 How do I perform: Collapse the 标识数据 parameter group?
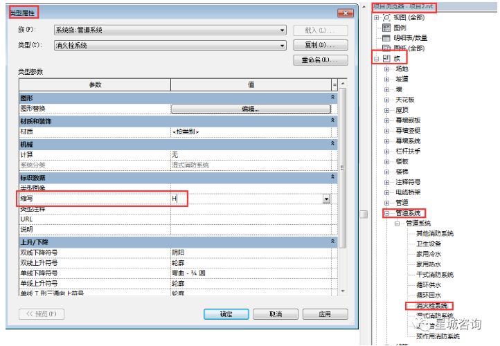[x=332, y=176]
